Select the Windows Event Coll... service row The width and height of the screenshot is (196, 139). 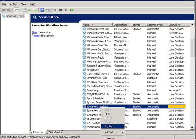tap(134, 33)
